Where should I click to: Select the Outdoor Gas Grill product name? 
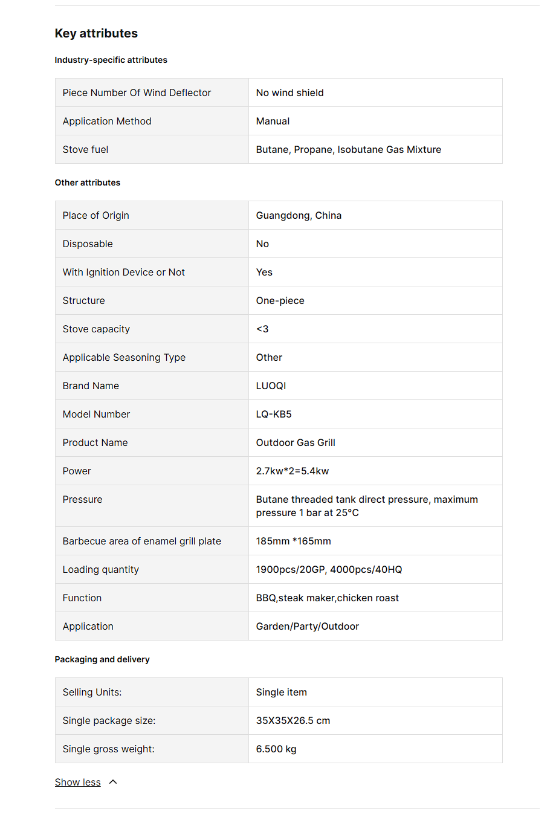click(296, 442)
